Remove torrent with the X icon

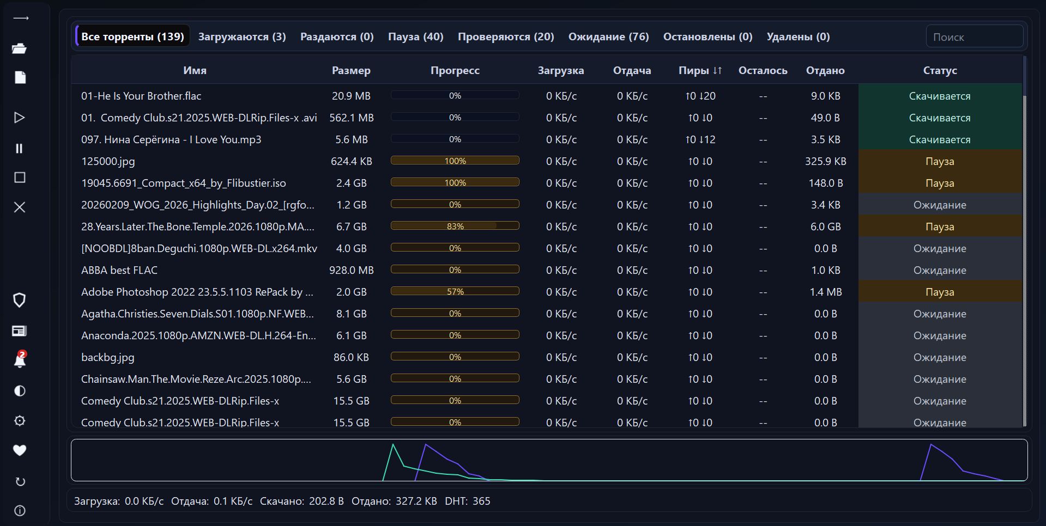tap(20, 207)
